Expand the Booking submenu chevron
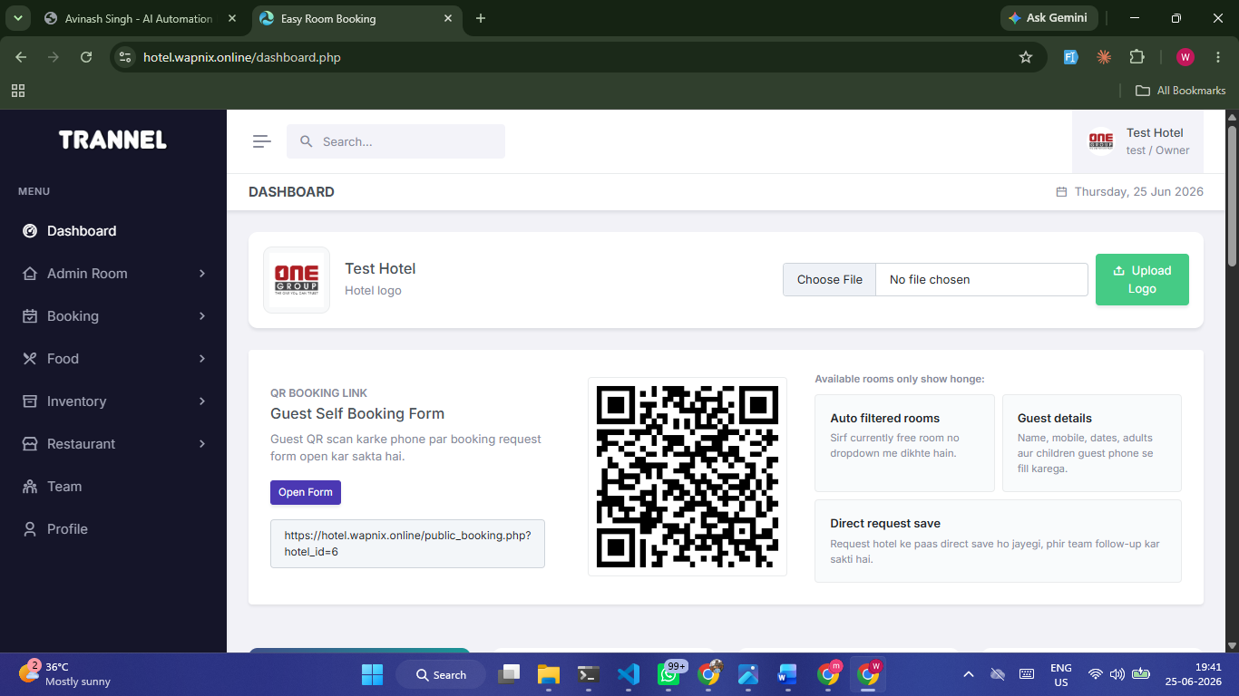The image size is (1239, 696). 202,316
